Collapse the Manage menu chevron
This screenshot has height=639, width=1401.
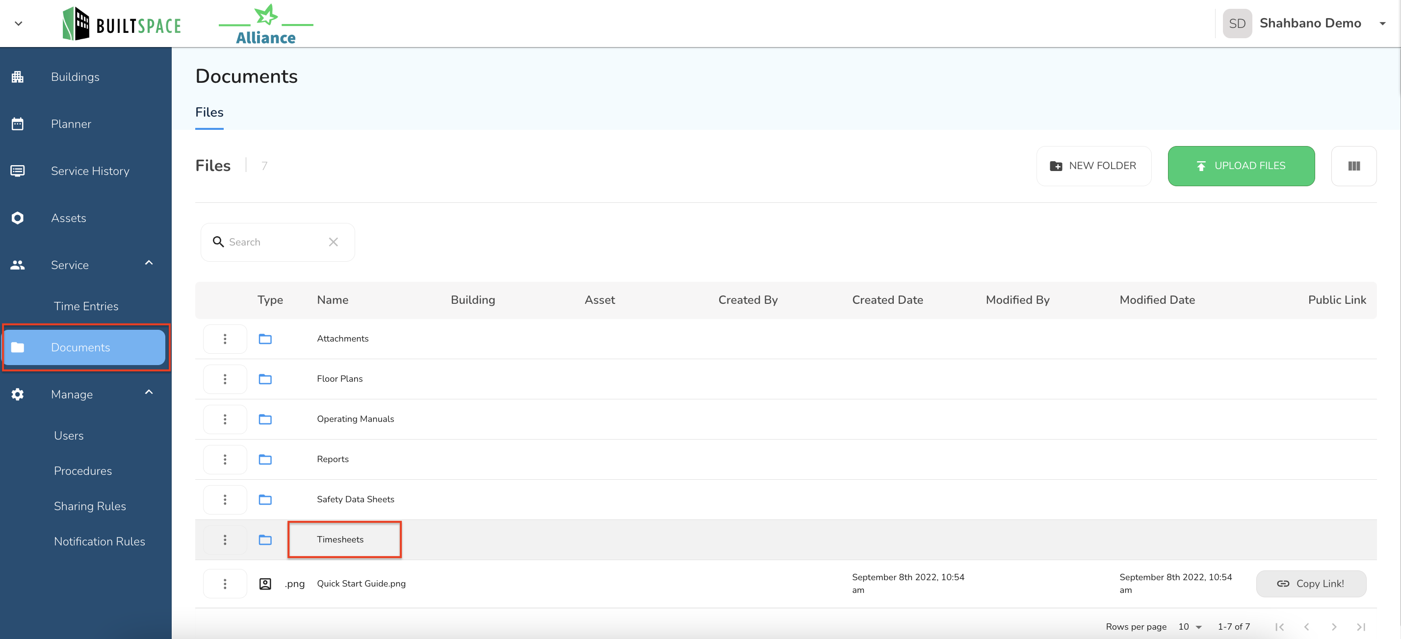pyautogui.click(x=149, y=393)
